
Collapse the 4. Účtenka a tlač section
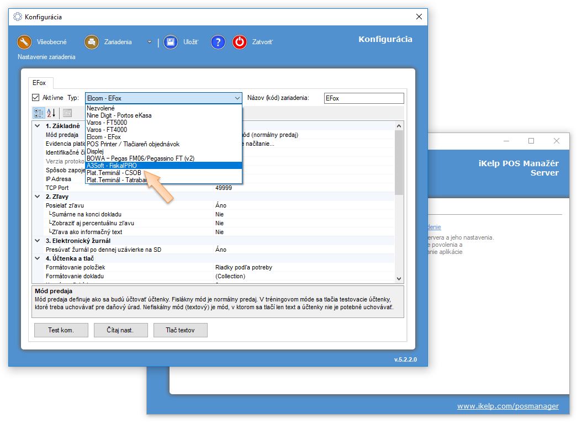(38, 258)
